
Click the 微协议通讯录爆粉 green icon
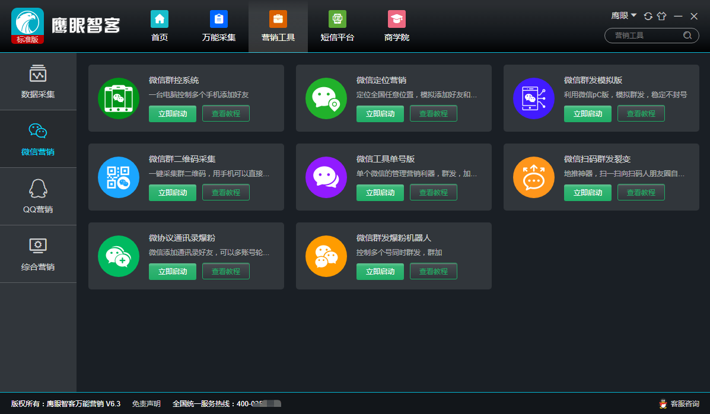click(x=119, y=256)
